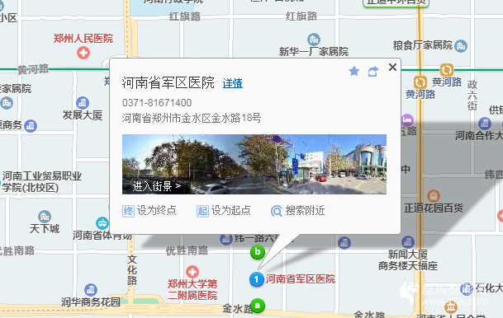Close the 河南省军区医院 info popup
Image resolution: width=503 pixels, height=318 pixels.
392,68
